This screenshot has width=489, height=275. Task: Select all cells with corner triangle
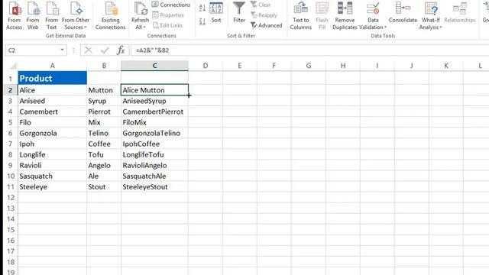[x=12, y=66]
